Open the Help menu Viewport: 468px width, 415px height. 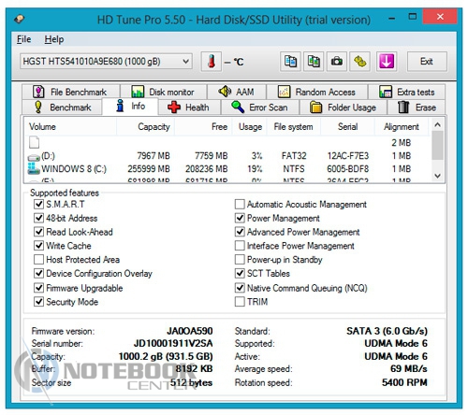click(54, 39)
